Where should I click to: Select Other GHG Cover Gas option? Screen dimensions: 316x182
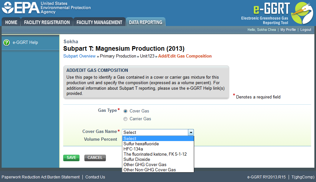click(158, 165)
